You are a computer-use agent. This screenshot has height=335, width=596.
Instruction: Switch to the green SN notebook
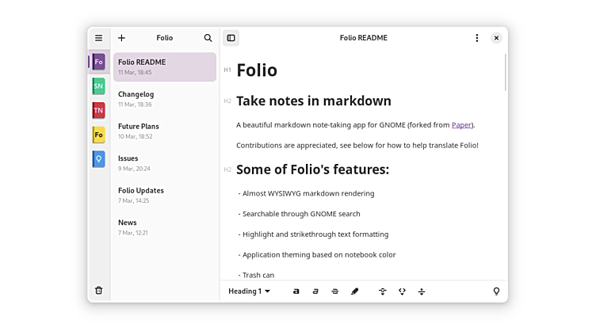point(98,86)
